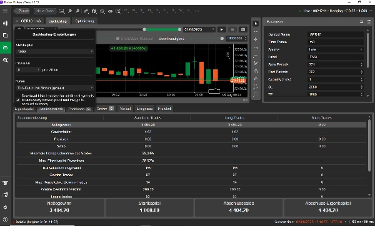Image resolution: width=375 pixels, height=226 pixels.
Task: Click the Long-Trades column header
Action: 234,118
